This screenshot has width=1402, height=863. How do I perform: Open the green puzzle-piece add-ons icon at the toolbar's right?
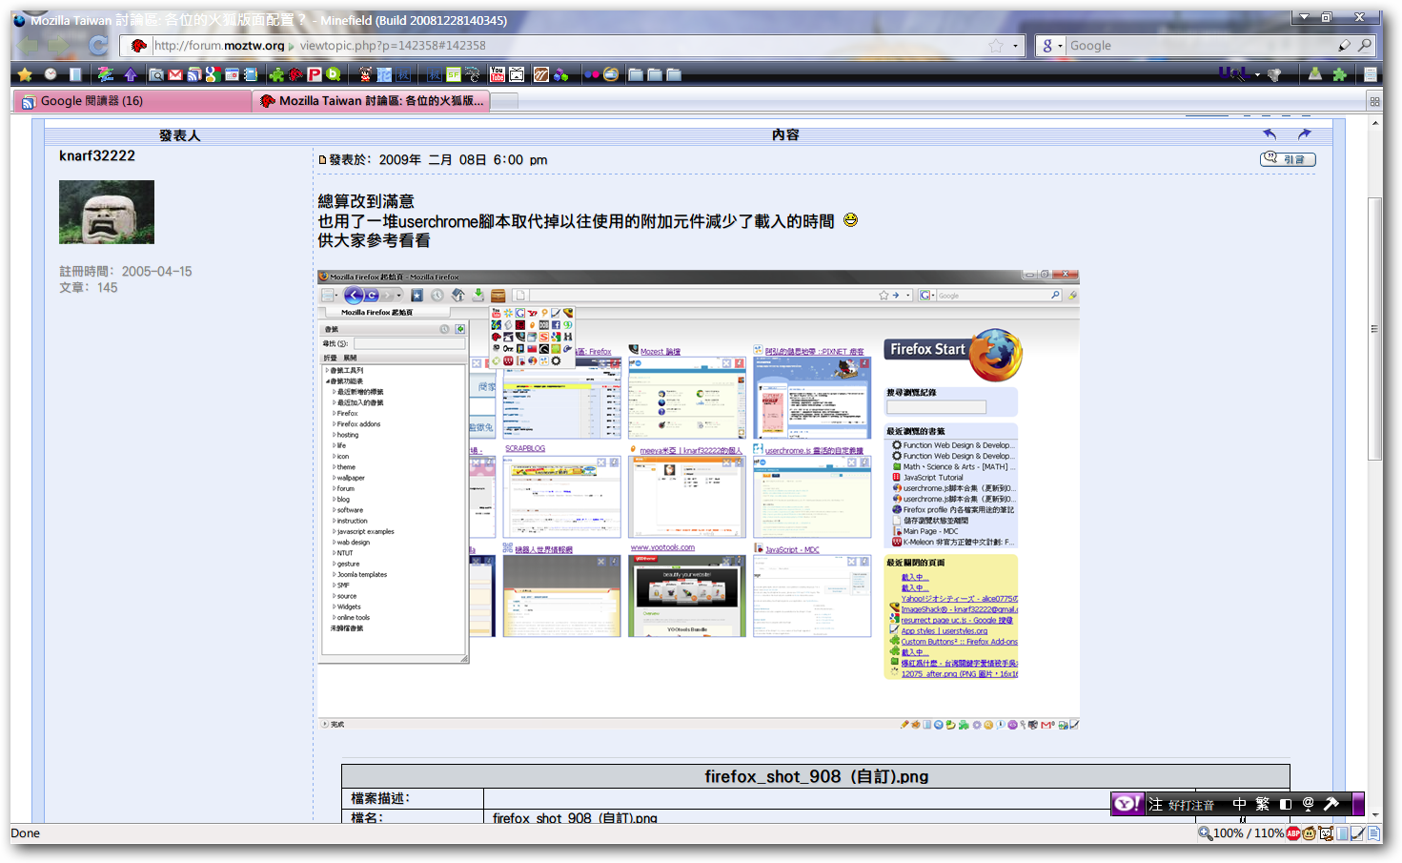pyautogui.click(x=1339, y=74)
